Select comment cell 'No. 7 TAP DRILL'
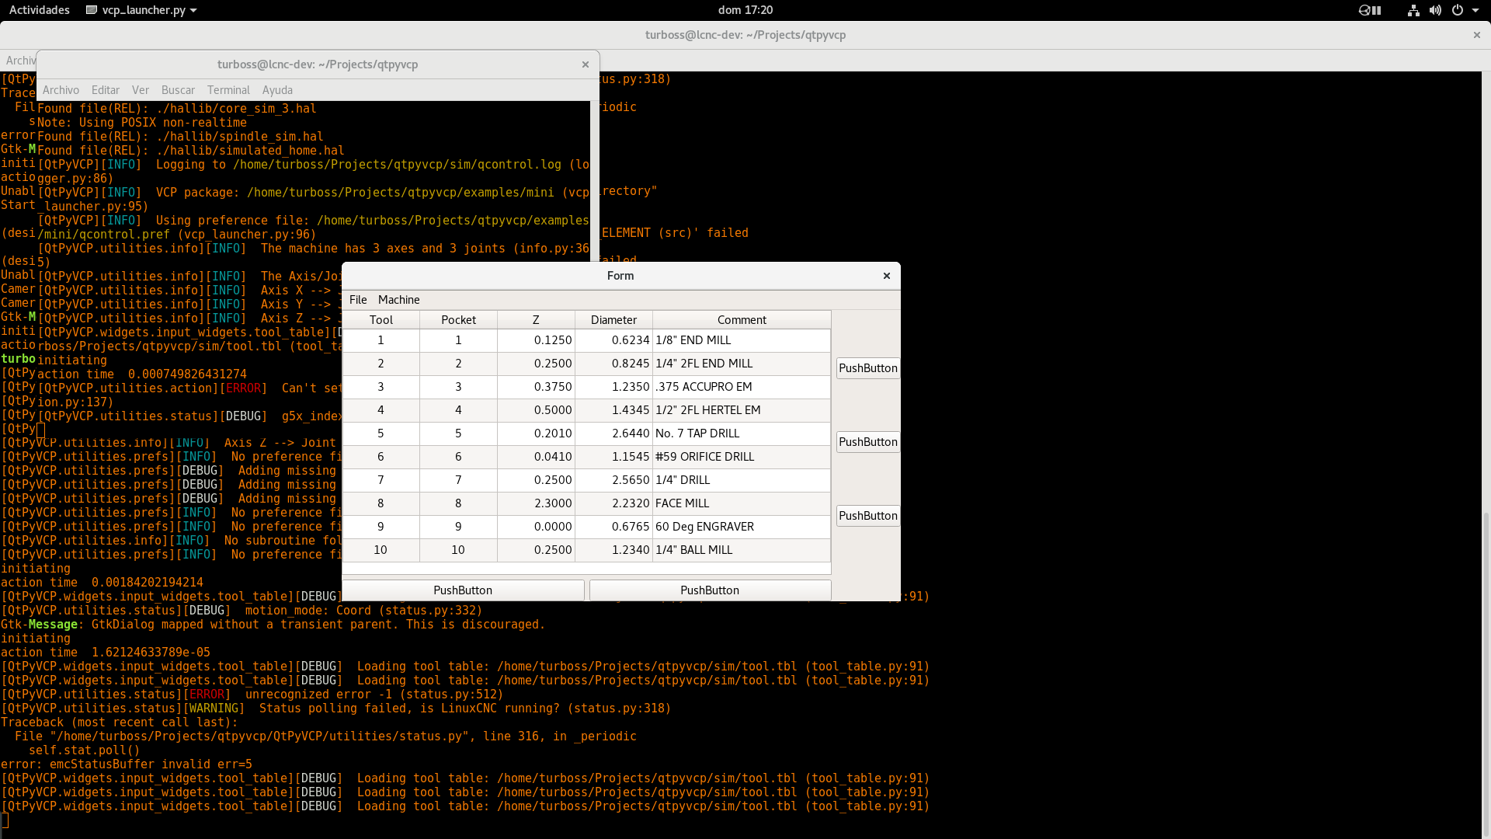 click(x=742, y=433)
